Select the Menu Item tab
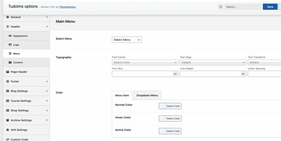The width and height of the screenshot is (281, 141). pyautogui.click(x=122, y=95)
